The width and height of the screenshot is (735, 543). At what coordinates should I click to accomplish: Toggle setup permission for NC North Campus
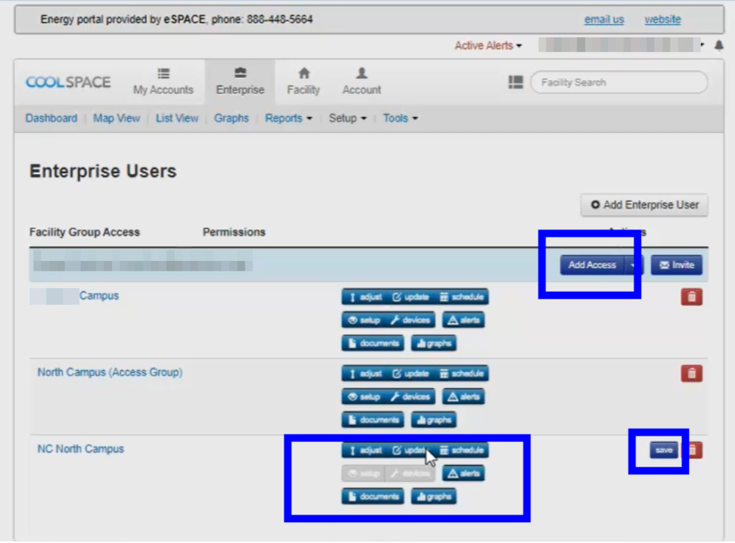point(364,474)
